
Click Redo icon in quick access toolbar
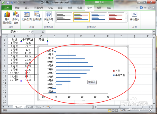pyautogui.click(x=18, y=3)
